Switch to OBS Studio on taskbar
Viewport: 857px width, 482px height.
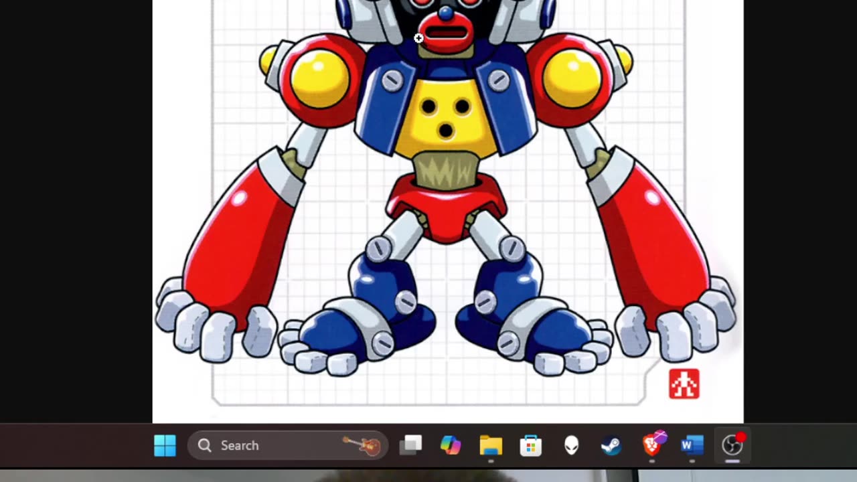[x=732, y=445]
